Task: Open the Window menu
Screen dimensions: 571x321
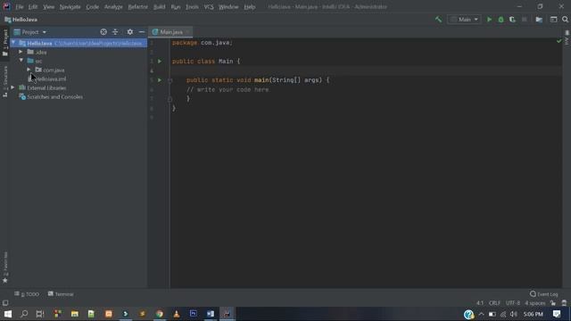Action: 228,6
